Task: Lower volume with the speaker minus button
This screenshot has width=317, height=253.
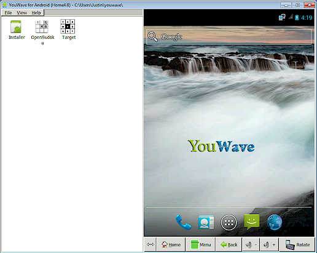Action: 251,244
